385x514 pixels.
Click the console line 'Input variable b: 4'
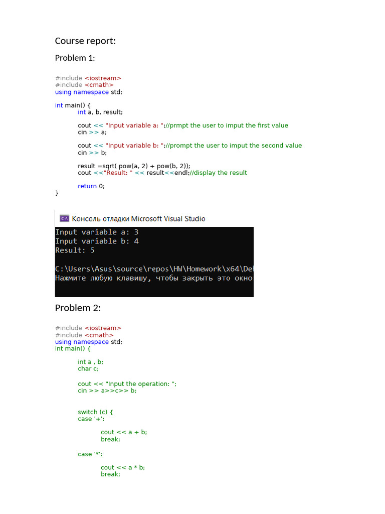[97, 241]
